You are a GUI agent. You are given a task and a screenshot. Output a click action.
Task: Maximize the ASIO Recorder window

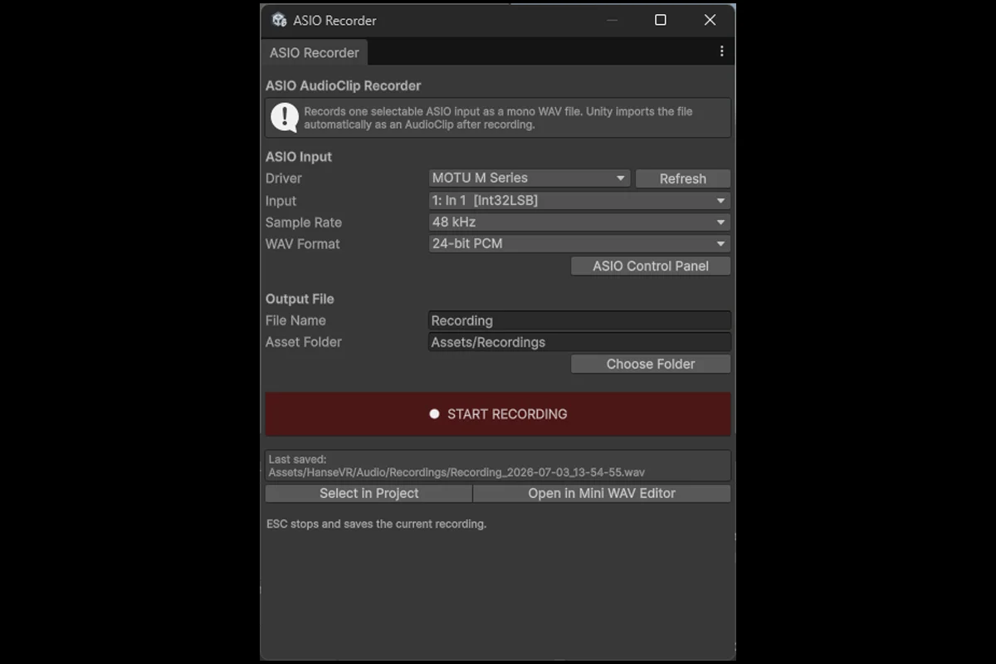[x=661, y=20]
